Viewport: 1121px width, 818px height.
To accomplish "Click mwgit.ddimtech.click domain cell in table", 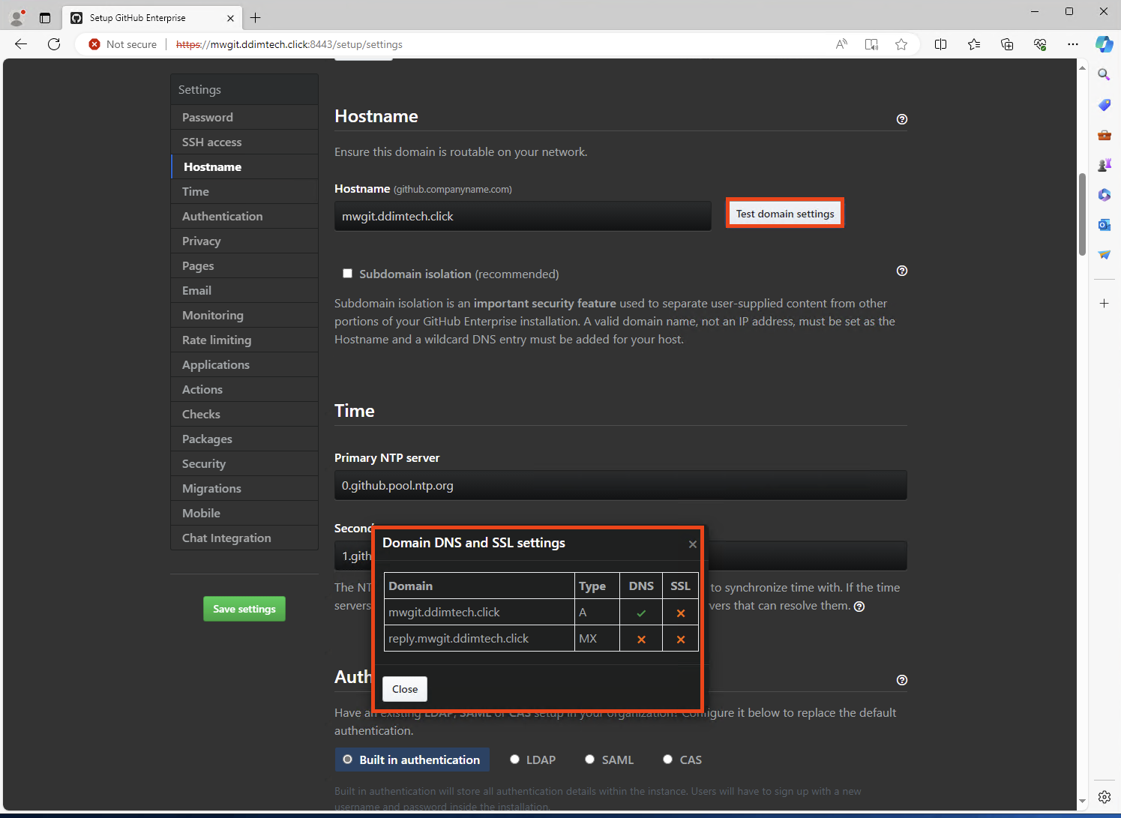I will 479,613.
